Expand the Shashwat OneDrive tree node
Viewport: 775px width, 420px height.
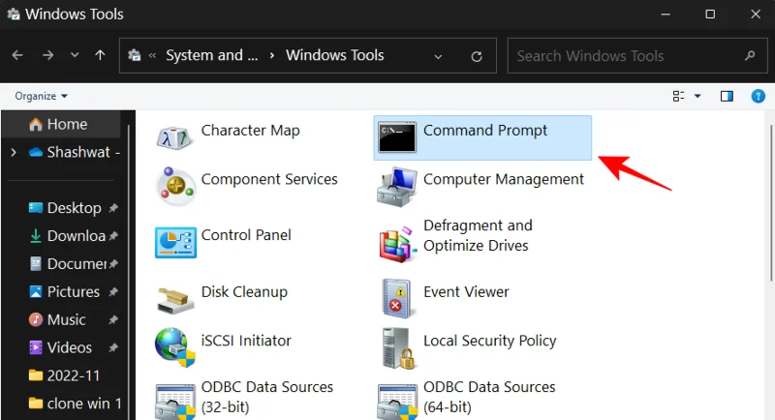13,152
